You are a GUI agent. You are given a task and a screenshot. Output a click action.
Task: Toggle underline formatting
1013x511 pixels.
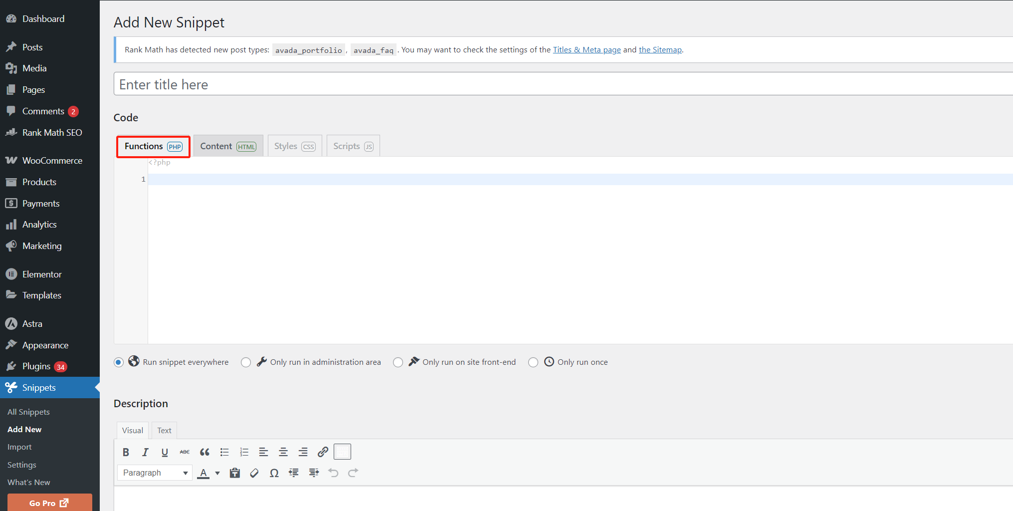tap(165, 452)
